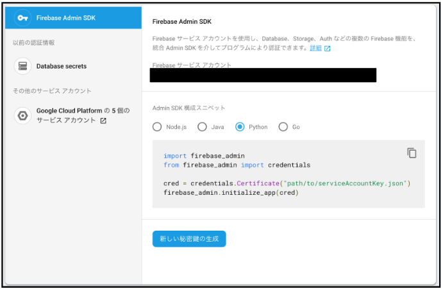The height and width of the screenshot is (289, 443).
Task: Click the credentials.Certificate code line
Action: point(287,183)
